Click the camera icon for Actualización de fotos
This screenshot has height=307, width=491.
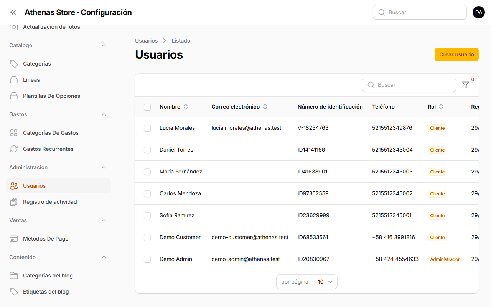point(14,27)
